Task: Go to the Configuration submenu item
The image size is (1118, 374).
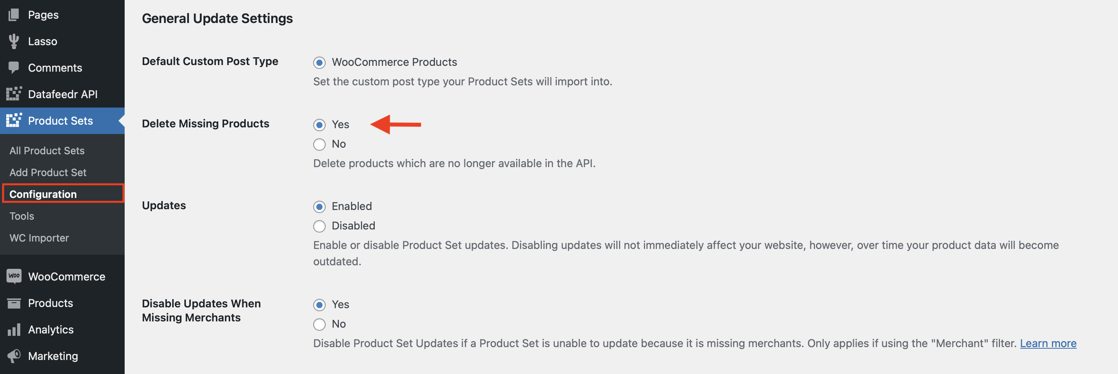Action: (43, 194)
